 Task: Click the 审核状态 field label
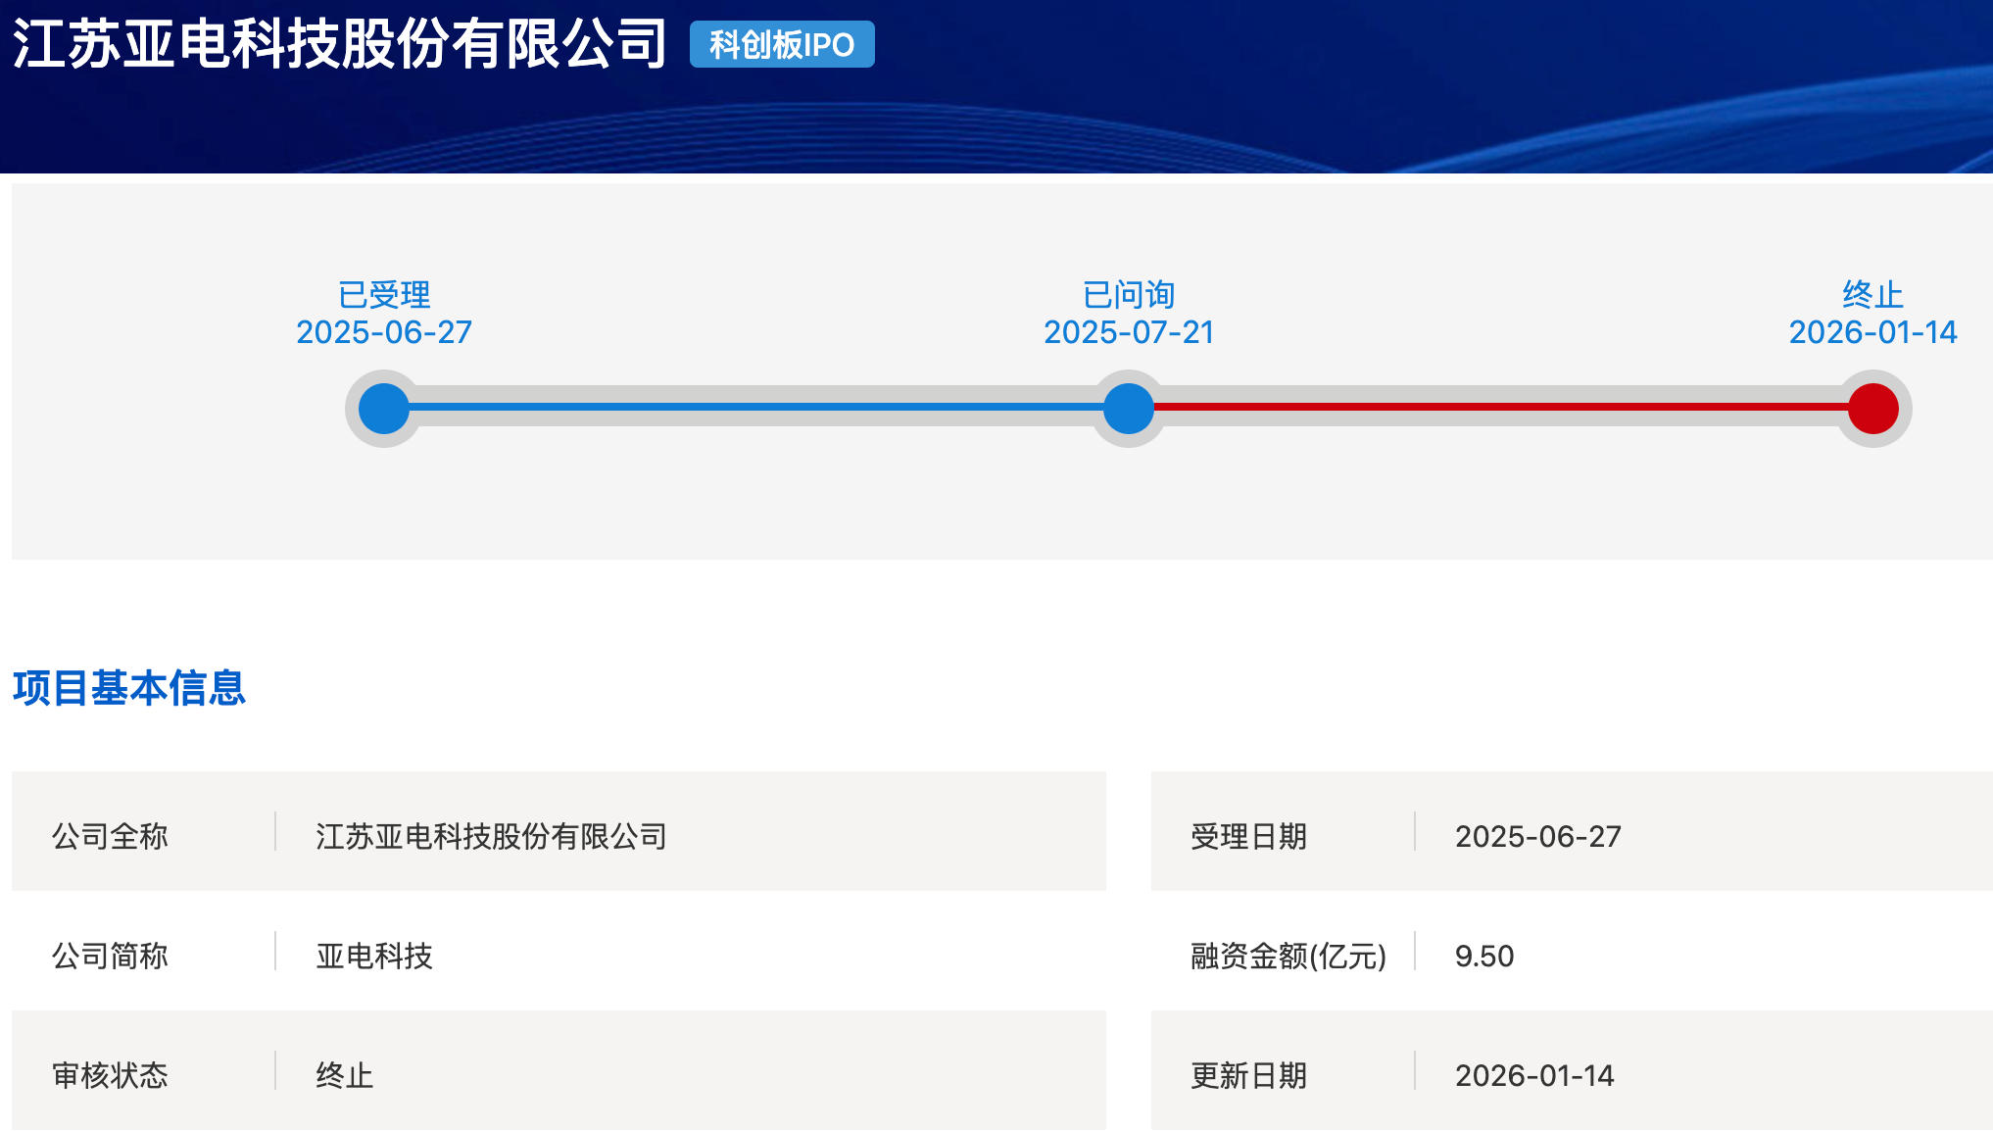point(110,1075)
